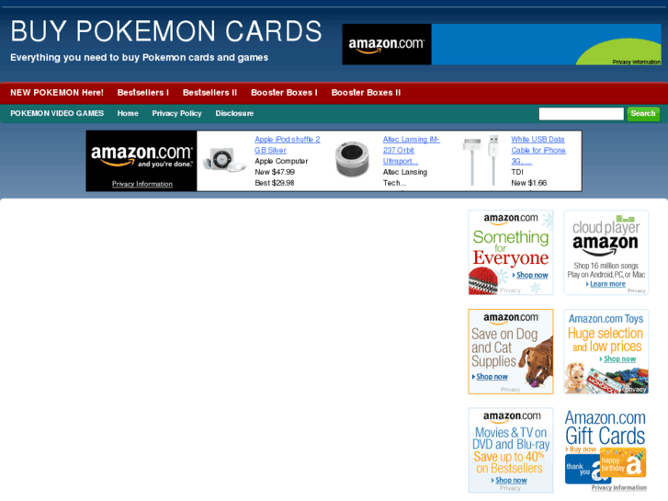Click the white USB cable image
Screen dimensions: 668x501
click(x=481, y=160)
